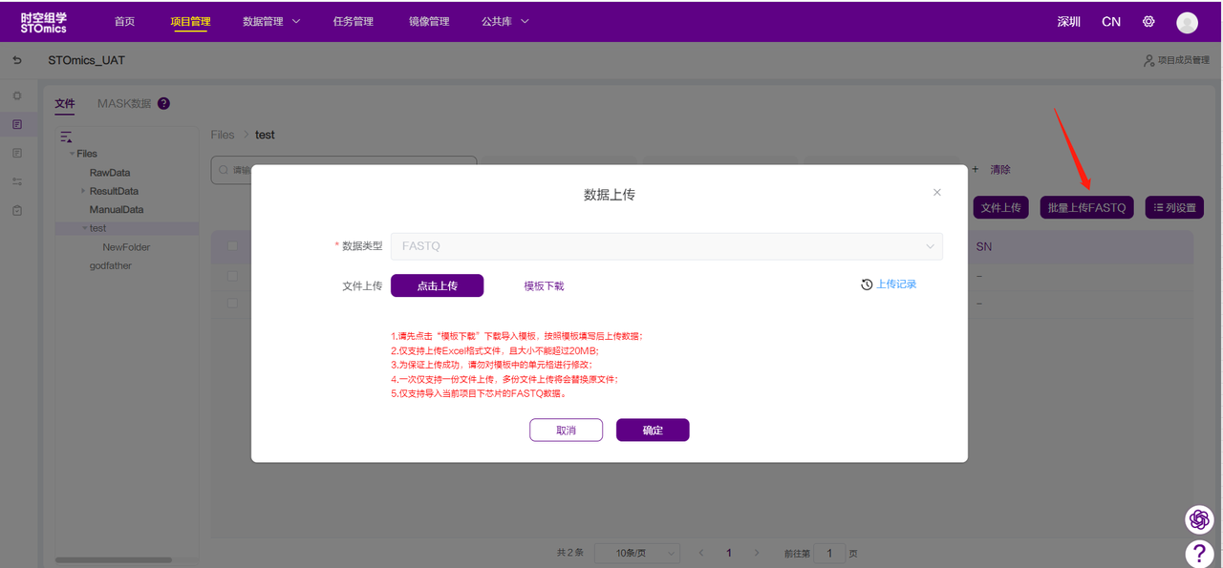Go to 任务管理 in top navigation
Viewport: 1223px width, 568px height.
[x=353, y=21]
